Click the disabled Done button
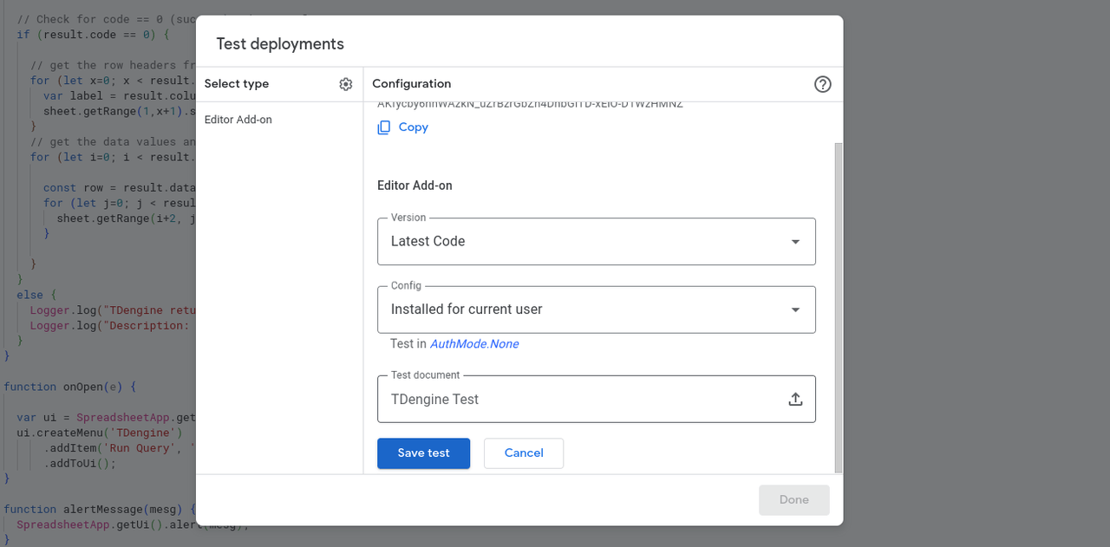The width and height of the screenshot is (1110, 547). coord(793,499)
